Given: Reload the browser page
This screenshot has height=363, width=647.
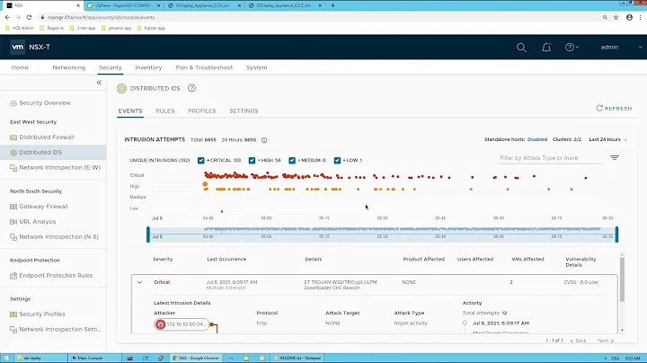Looking at the screenshot, I should (29, 17).
